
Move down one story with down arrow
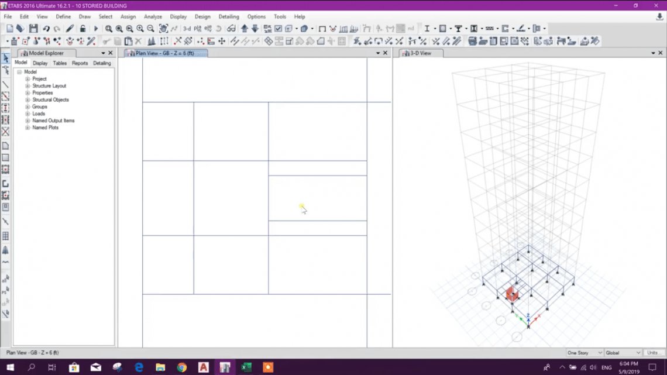(x=255, y=29)
